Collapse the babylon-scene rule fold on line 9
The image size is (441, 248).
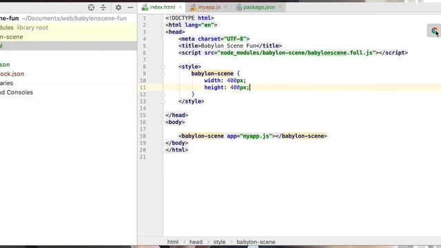point(163,74)
